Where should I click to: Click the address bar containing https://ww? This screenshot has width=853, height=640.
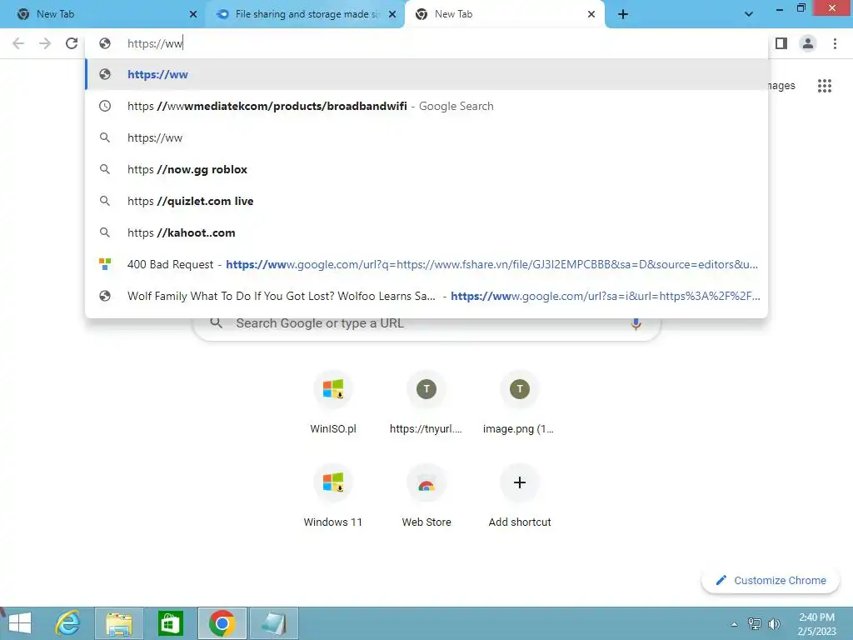coord(427,43)
